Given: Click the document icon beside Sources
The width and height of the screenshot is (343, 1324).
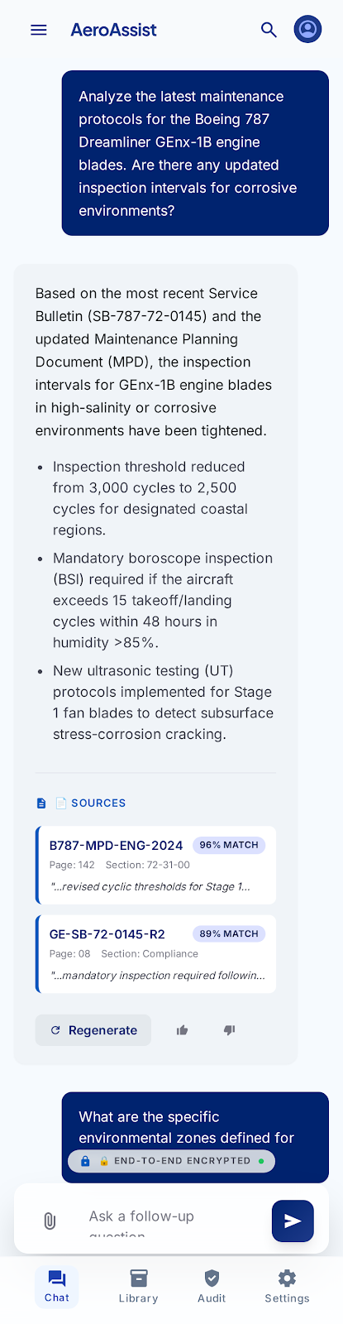Looking at the screenshot, I should pyautogui.click(x=41, y=803).
